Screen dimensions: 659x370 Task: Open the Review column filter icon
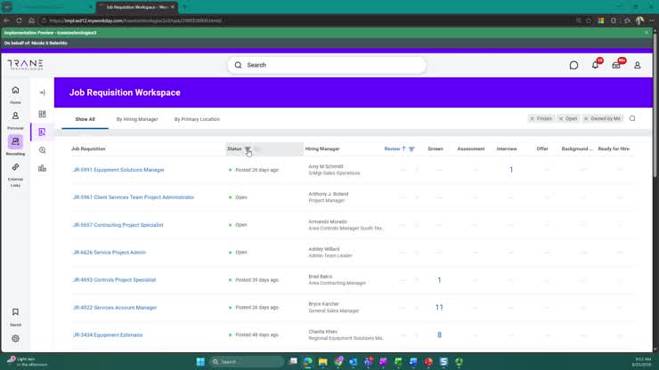coord(411,149)
